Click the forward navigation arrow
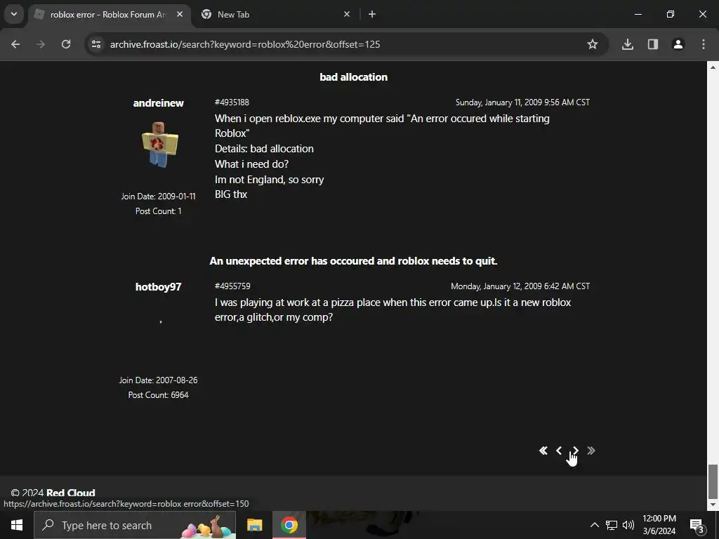 (41, 44)
